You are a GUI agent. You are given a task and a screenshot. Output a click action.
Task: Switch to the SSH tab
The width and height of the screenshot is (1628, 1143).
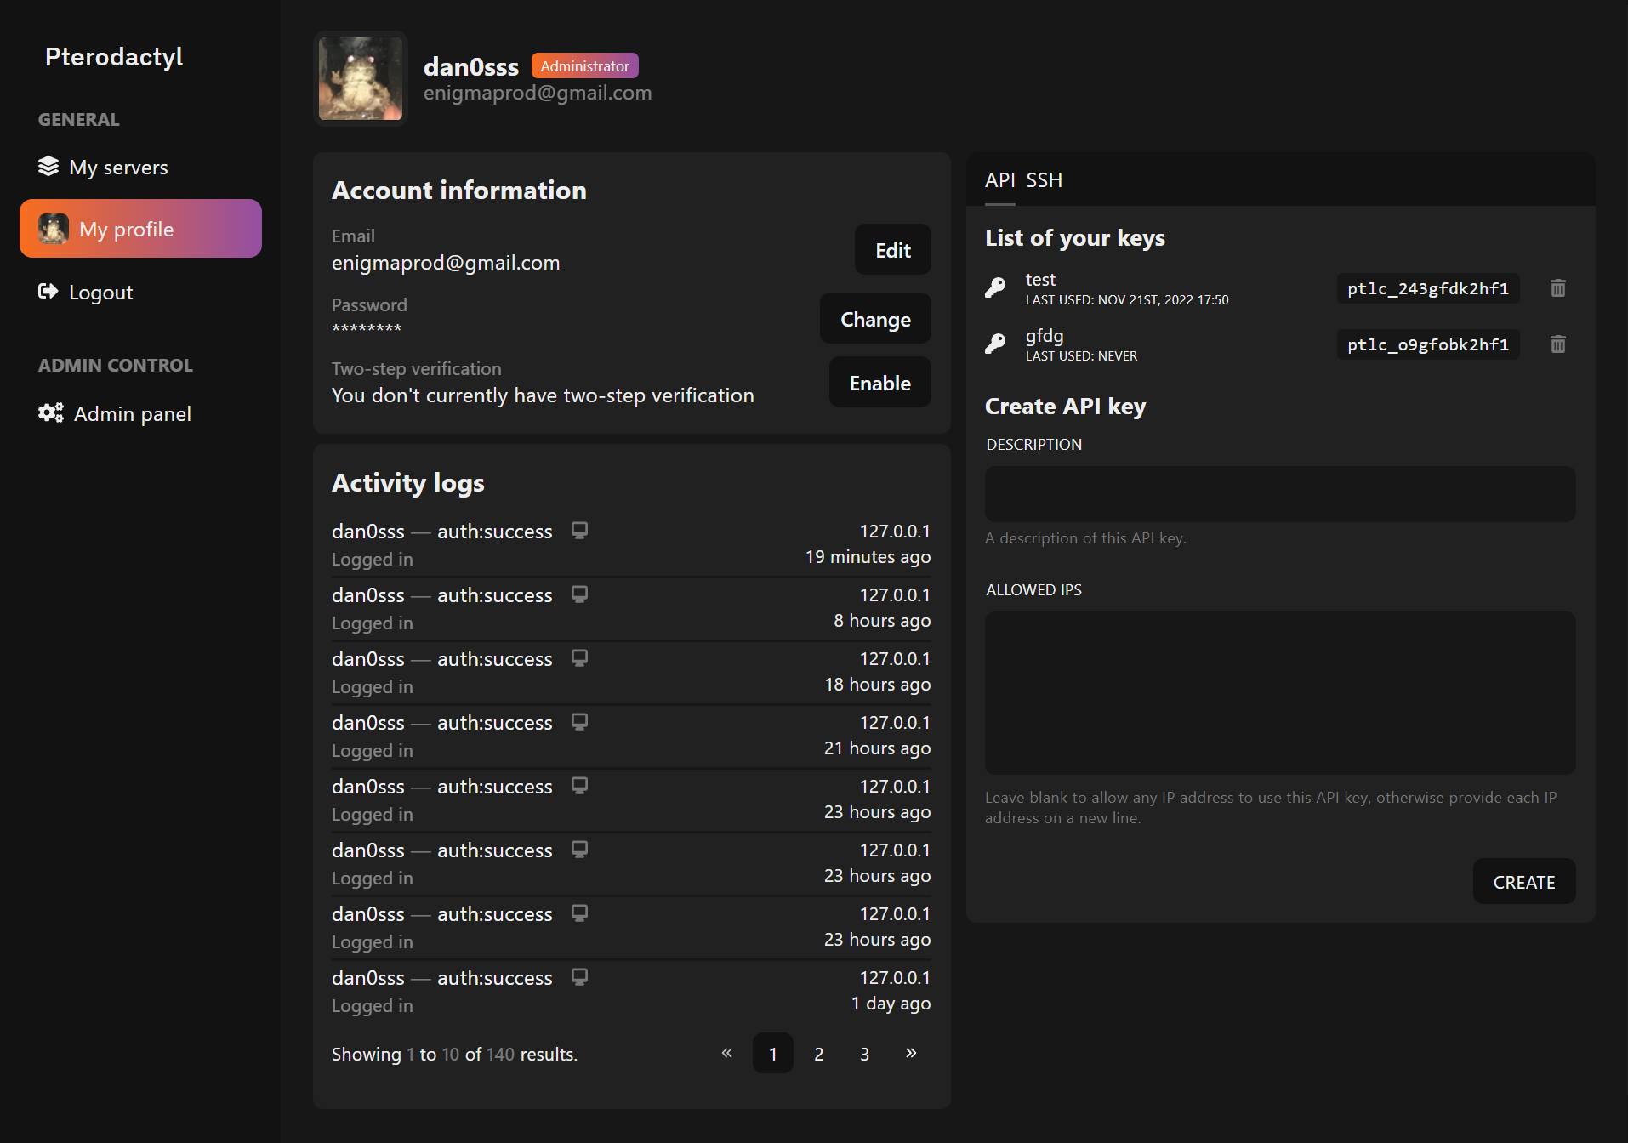(x=1044, y=180)
